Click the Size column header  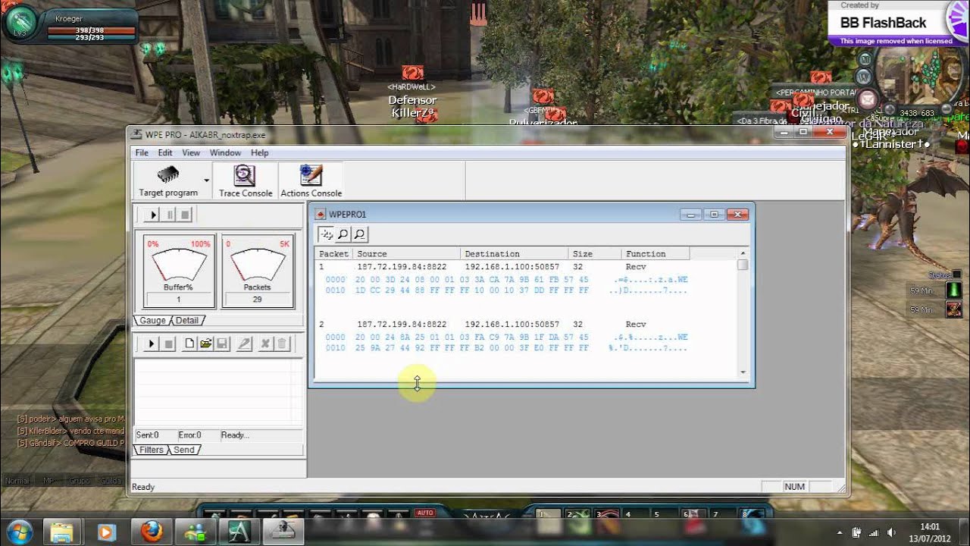click(595, 254)
